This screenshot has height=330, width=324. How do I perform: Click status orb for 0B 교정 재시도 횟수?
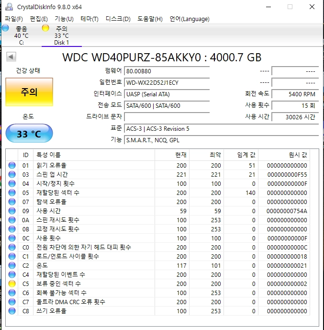coord(12,229)
